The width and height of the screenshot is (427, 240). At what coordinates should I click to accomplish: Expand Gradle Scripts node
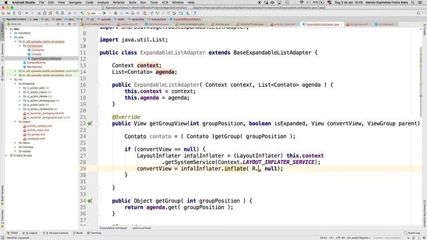[x=7, y=155]
